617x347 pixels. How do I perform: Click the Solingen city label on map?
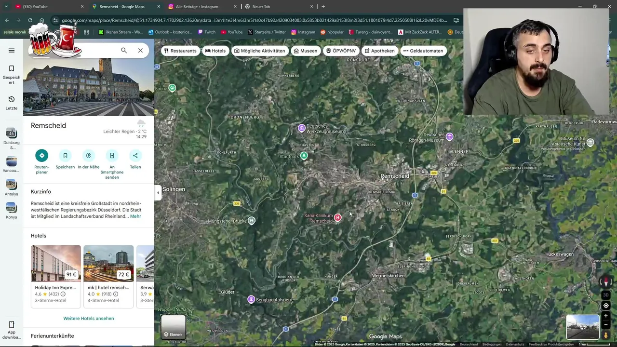point(174,189)
